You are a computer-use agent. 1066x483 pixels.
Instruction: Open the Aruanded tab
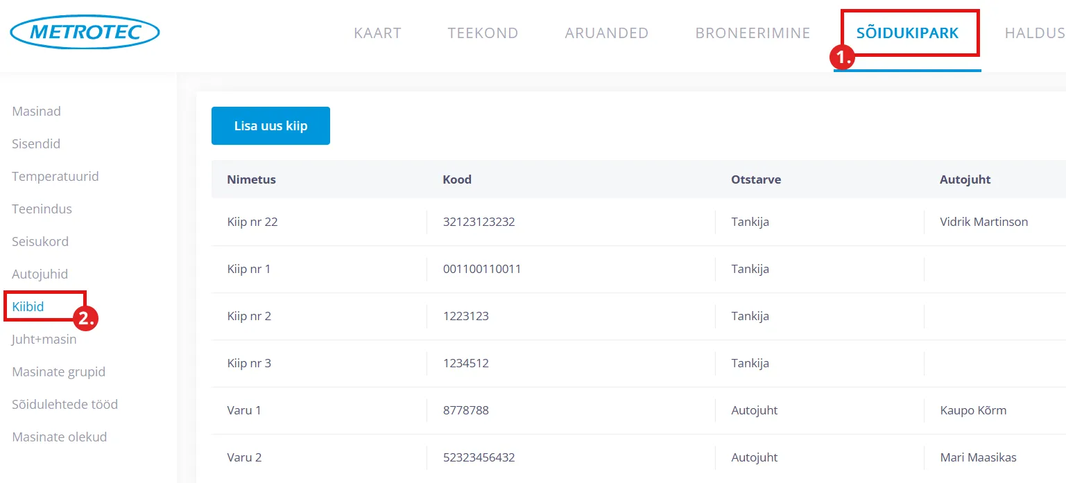click(606, 33)
